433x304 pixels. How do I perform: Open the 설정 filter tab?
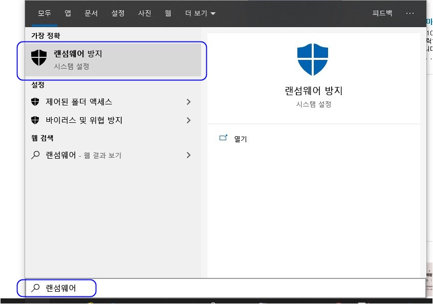click(x=118, y=13)
